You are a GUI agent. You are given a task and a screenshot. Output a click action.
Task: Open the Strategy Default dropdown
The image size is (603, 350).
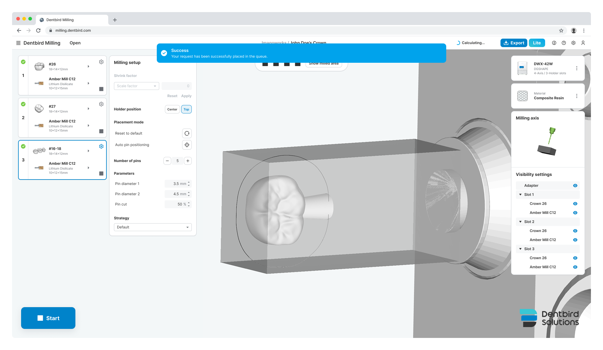[153, 227]
